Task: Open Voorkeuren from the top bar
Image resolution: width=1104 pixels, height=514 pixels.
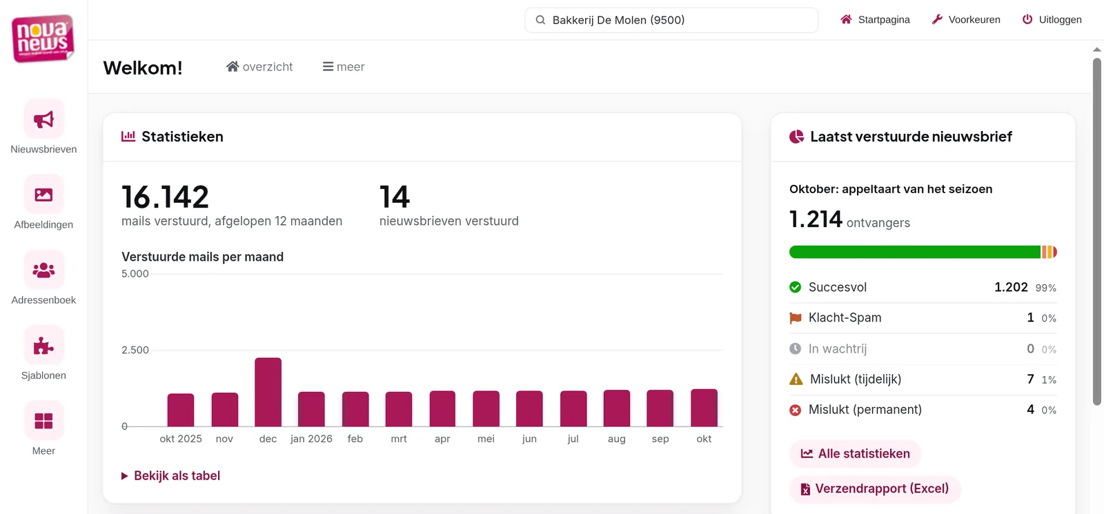Action: click(966, 19)
